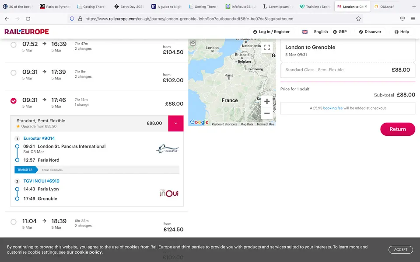Image resolution: width=420 pixels, height=262 pixels.
Task: Change the GBP currency option
Action: 340,32
